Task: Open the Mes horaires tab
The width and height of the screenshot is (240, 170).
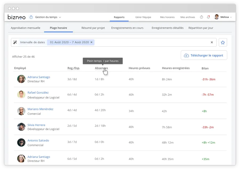Action: pos(167,17)
